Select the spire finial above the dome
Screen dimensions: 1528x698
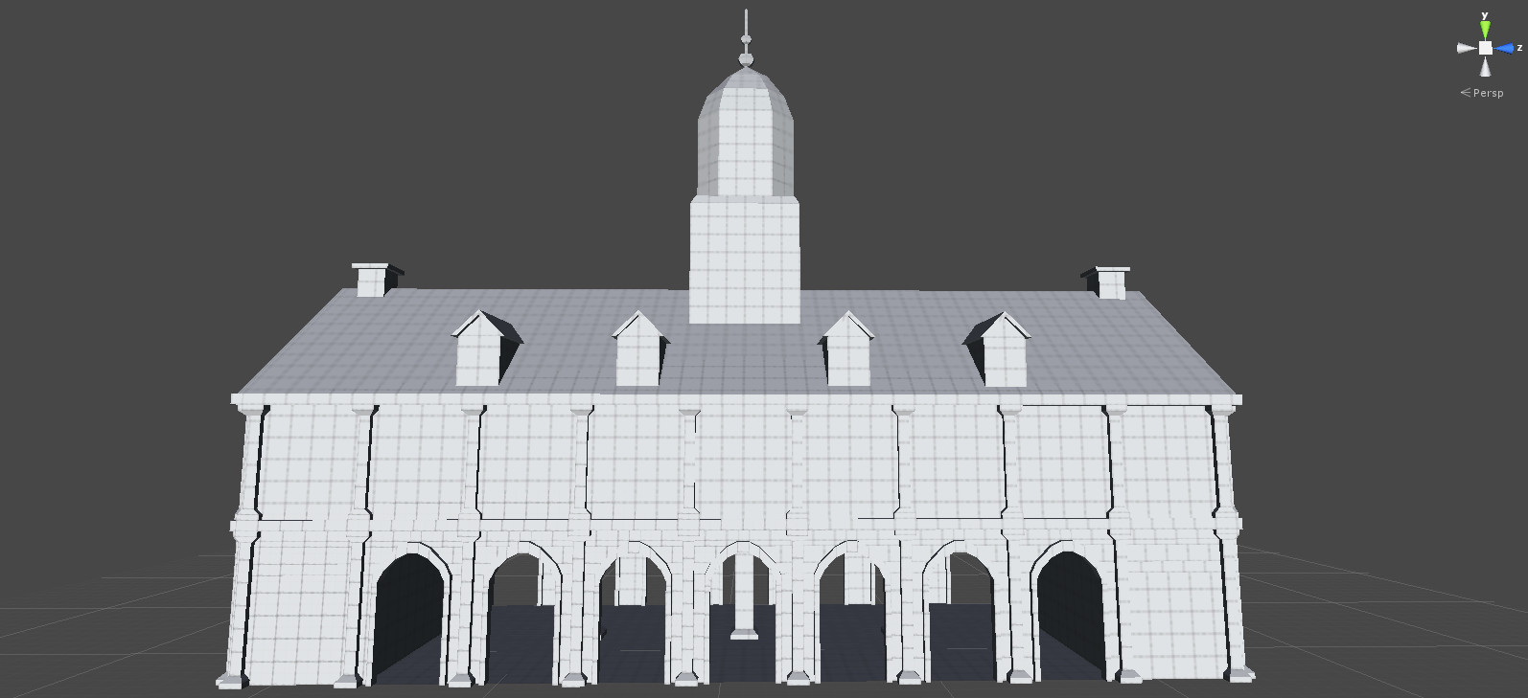point(746,38)
